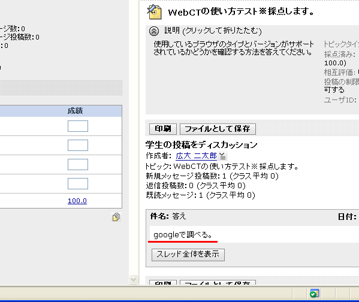Click the 件名: 答え subject line
359x302 pixels.
pyautogui.click(x=168, y=216)
